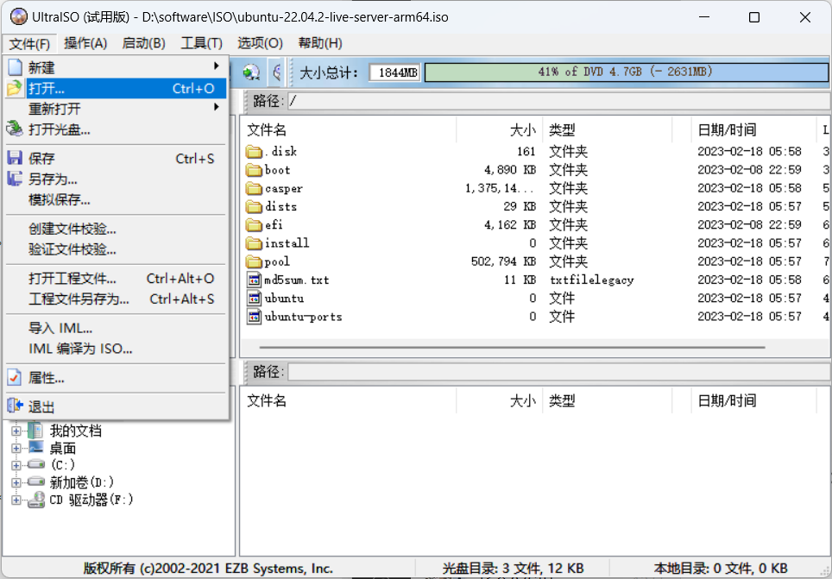Screen dimensions: 832x579
Task: Expand the 我的文档 tree node
Action: click(x=16, y=431)
